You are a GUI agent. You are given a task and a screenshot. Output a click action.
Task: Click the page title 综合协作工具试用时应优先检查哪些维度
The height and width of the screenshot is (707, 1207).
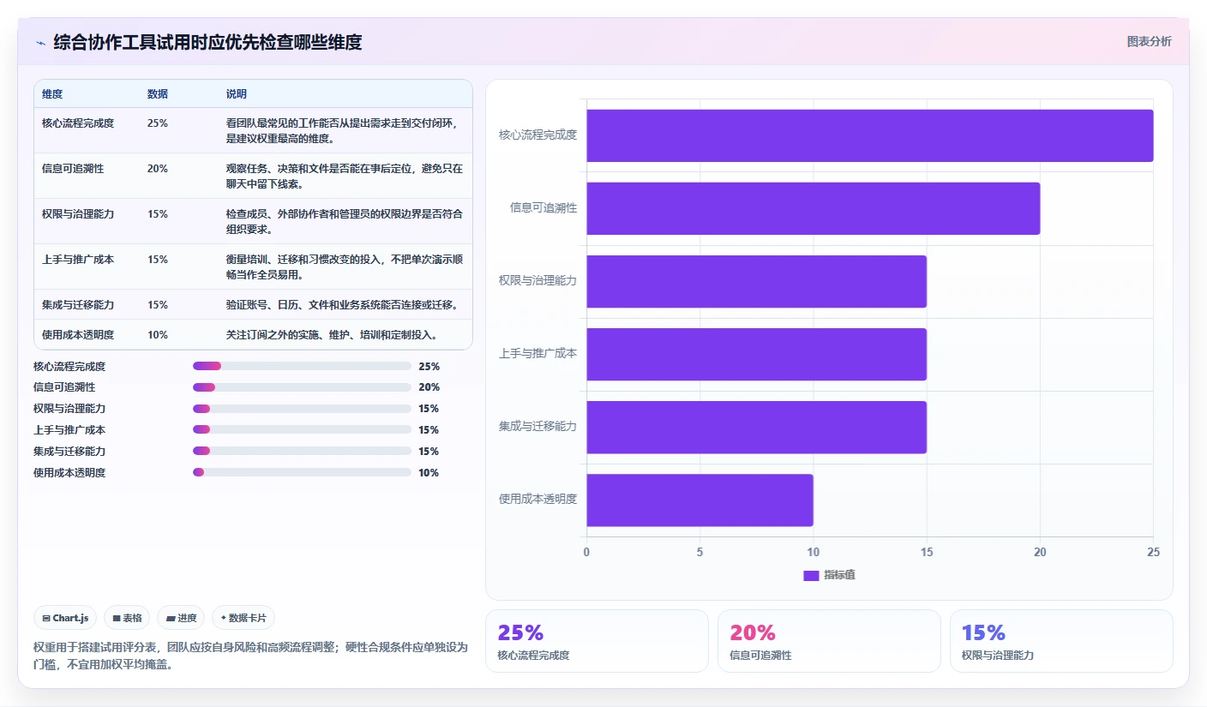[207, 42]
